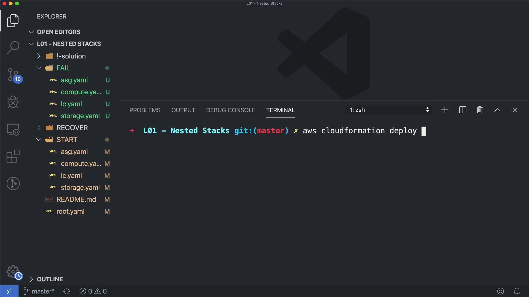Click the Manage gear icon
Image resolution: width=529 pixels, height=297 pixels.
[x=13, y=272]
